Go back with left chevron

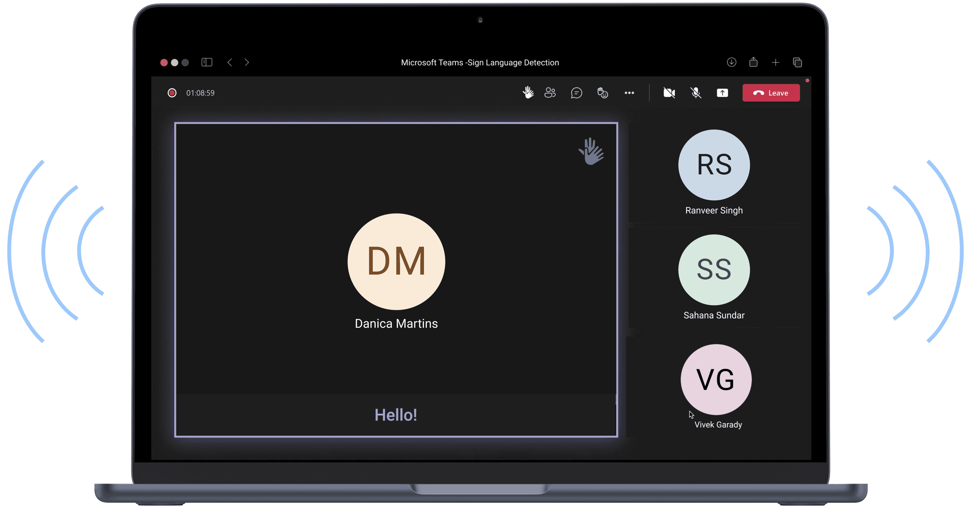[230, 62]
